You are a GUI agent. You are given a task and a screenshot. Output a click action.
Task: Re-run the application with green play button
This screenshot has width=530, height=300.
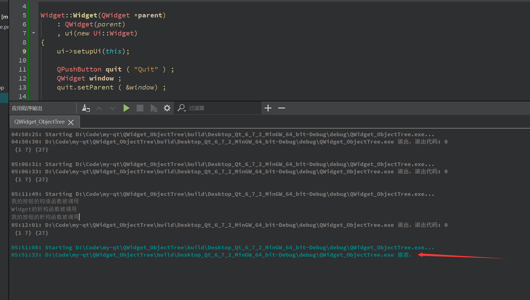126,108
